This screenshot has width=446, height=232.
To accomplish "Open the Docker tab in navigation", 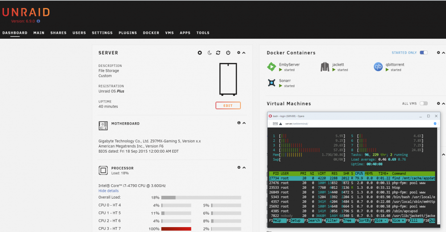I will pyautogui.click(x=151, y=33).
